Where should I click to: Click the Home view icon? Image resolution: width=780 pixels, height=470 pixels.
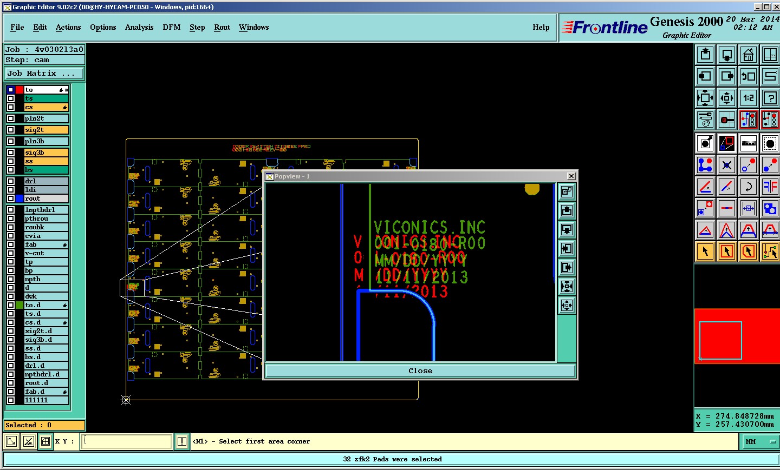point(749,55)
